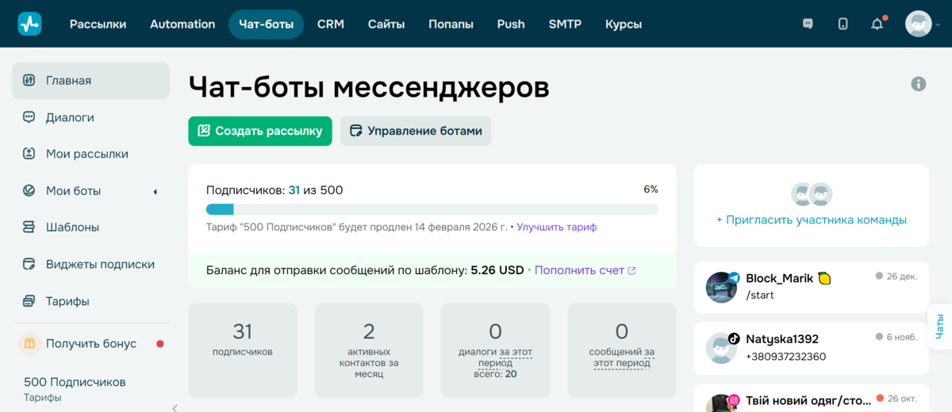This screenshot has height=412, width=952.
Task: Click the Улучшить тариф link
Action: 557,227
